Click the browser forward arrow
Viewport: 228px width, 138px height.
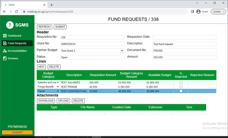10,12
